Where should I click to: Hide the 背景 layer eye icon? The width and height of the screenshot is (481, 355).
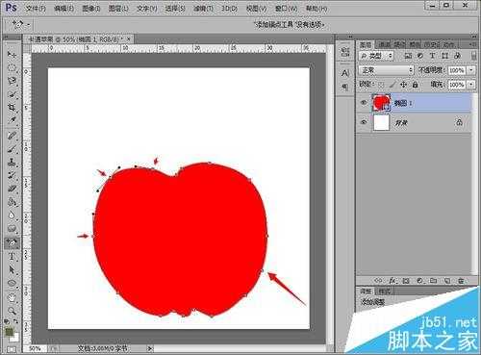point(364,122)
